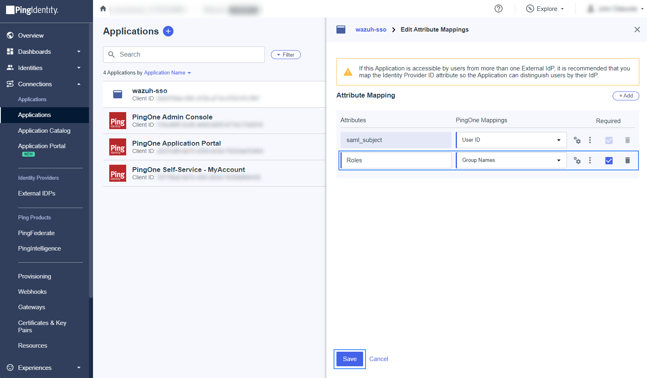
Task: Click the plus icon to add application
Action: click(x=168, y=31)
